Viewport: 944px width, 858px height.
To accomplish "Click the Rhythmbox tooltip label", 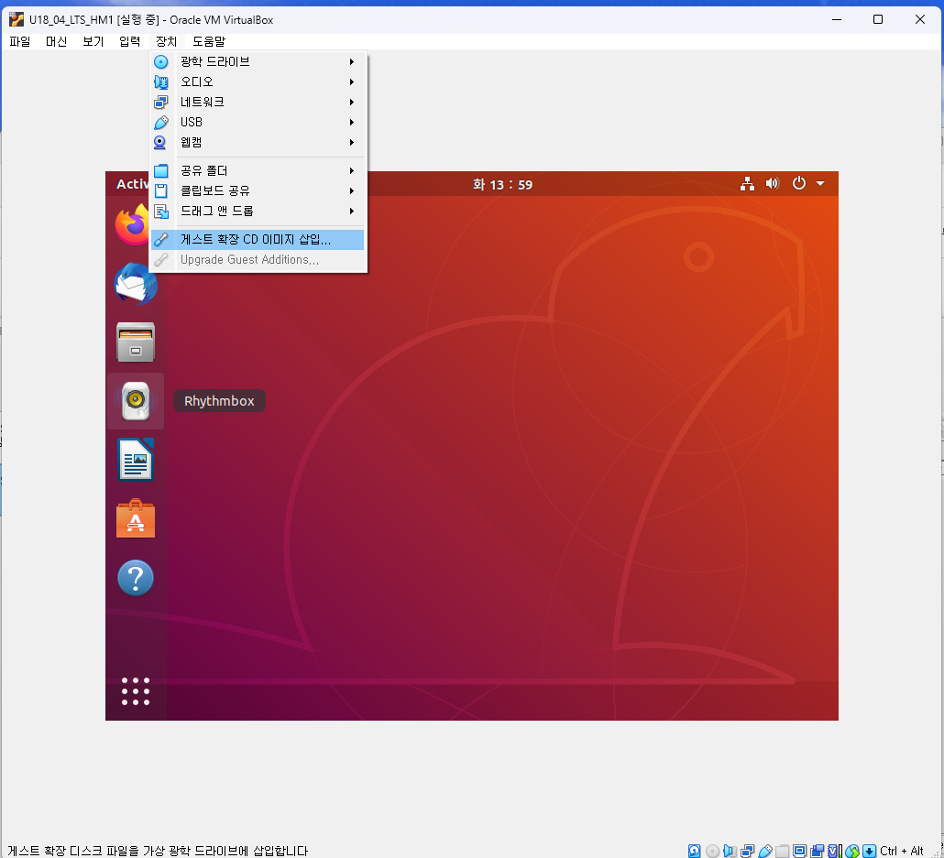I will (x=219, y=401).
